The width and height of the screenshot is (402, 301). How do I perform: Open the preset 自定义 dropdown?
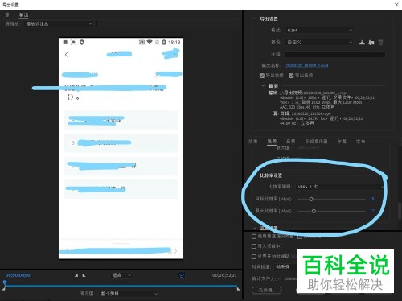click(319, 42)
